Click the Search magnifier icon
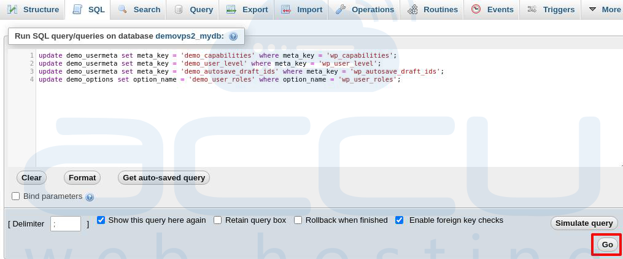The width and height of the screenshot is (623, 259). [123, 9]
